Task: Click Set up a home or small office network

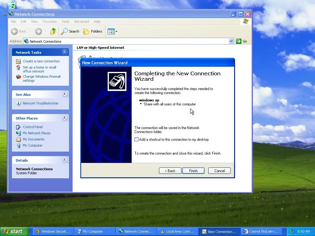Action: (x=39, y=69)
